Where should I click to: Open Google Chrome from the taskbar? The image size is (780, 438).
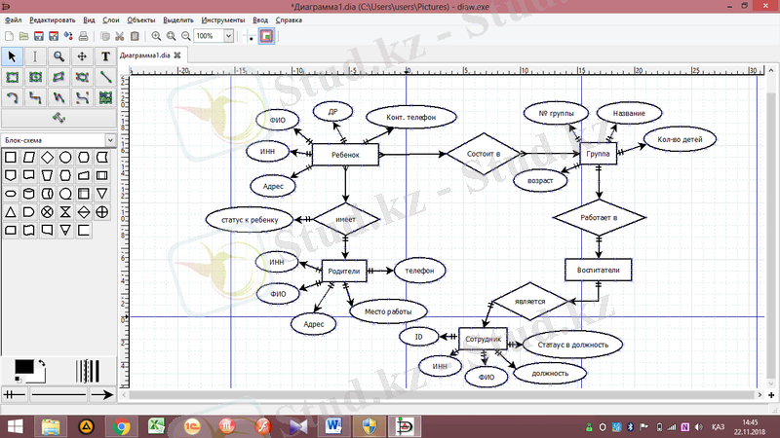pos(122,425)
